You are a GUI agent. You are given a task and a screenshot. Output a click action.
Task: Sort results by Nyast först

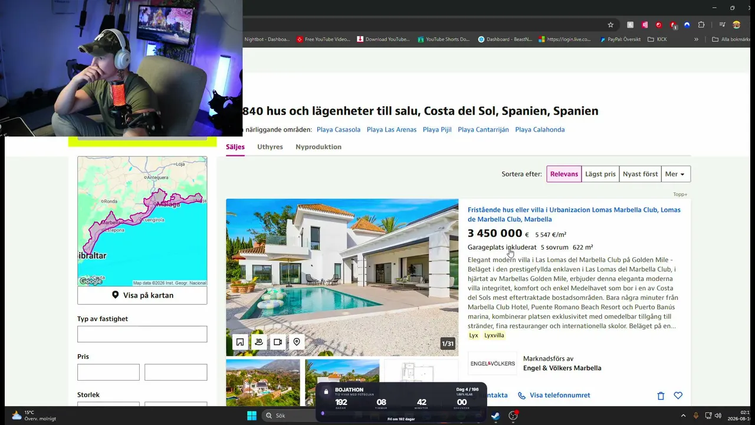[x=641, y=174]
